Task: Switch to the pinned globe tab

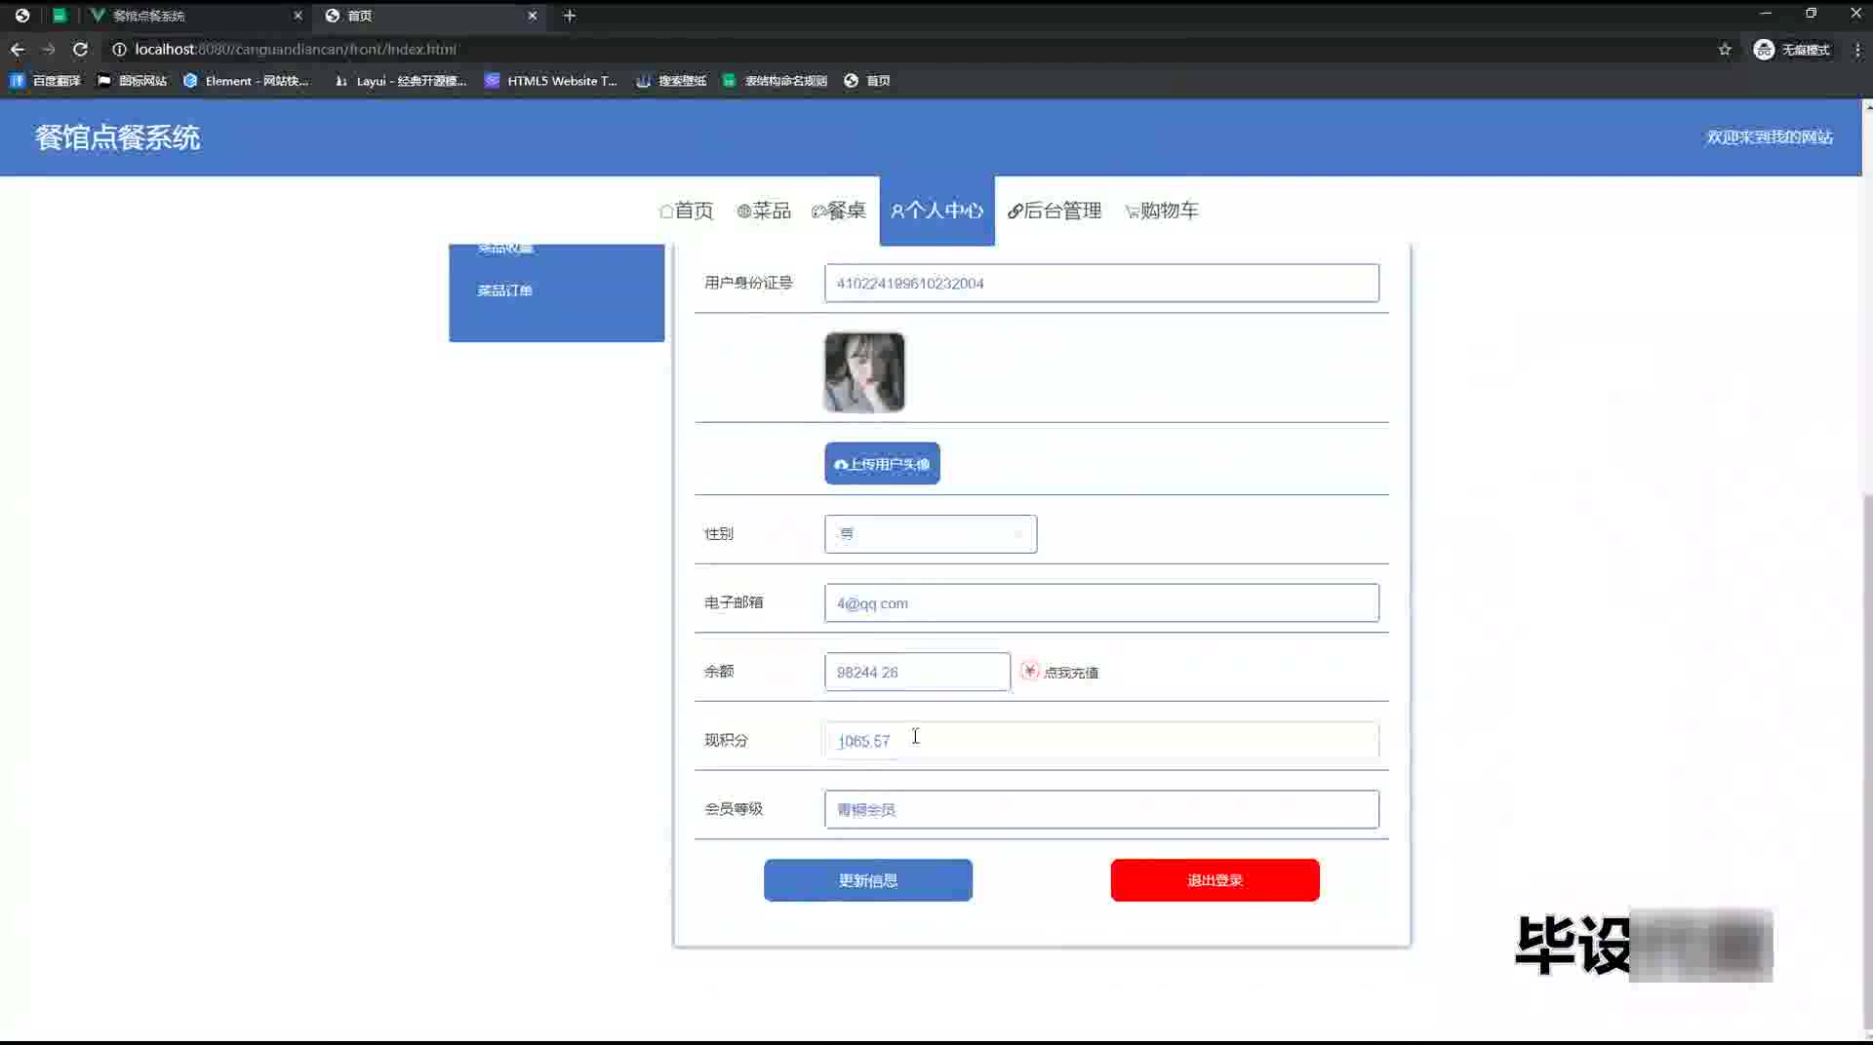Action: (22, 16)
